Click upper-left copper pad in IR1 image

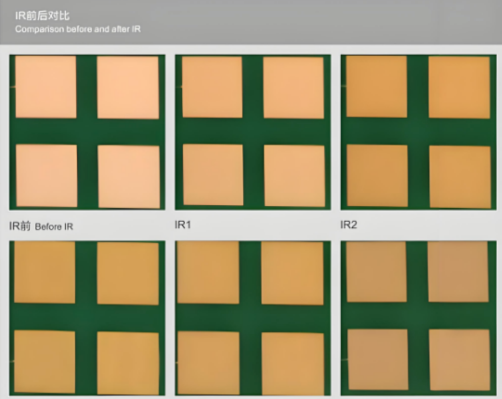[x=212, y=87]
